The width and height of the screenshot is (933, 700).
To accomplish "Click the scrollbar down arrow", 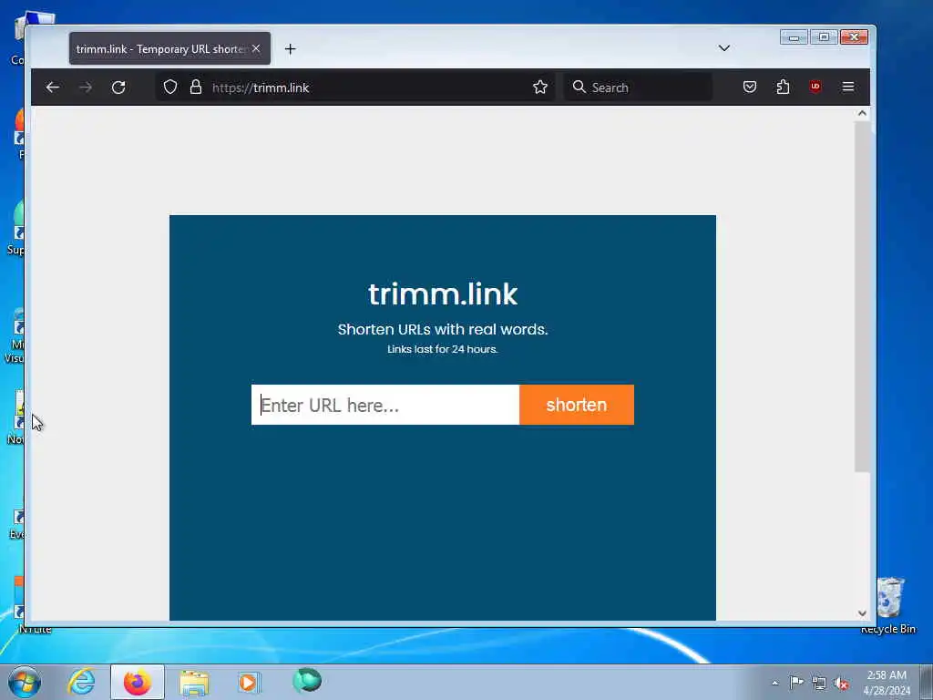I will [862, 613].
